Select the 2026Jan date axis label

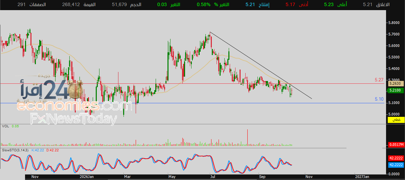(87, 177)
